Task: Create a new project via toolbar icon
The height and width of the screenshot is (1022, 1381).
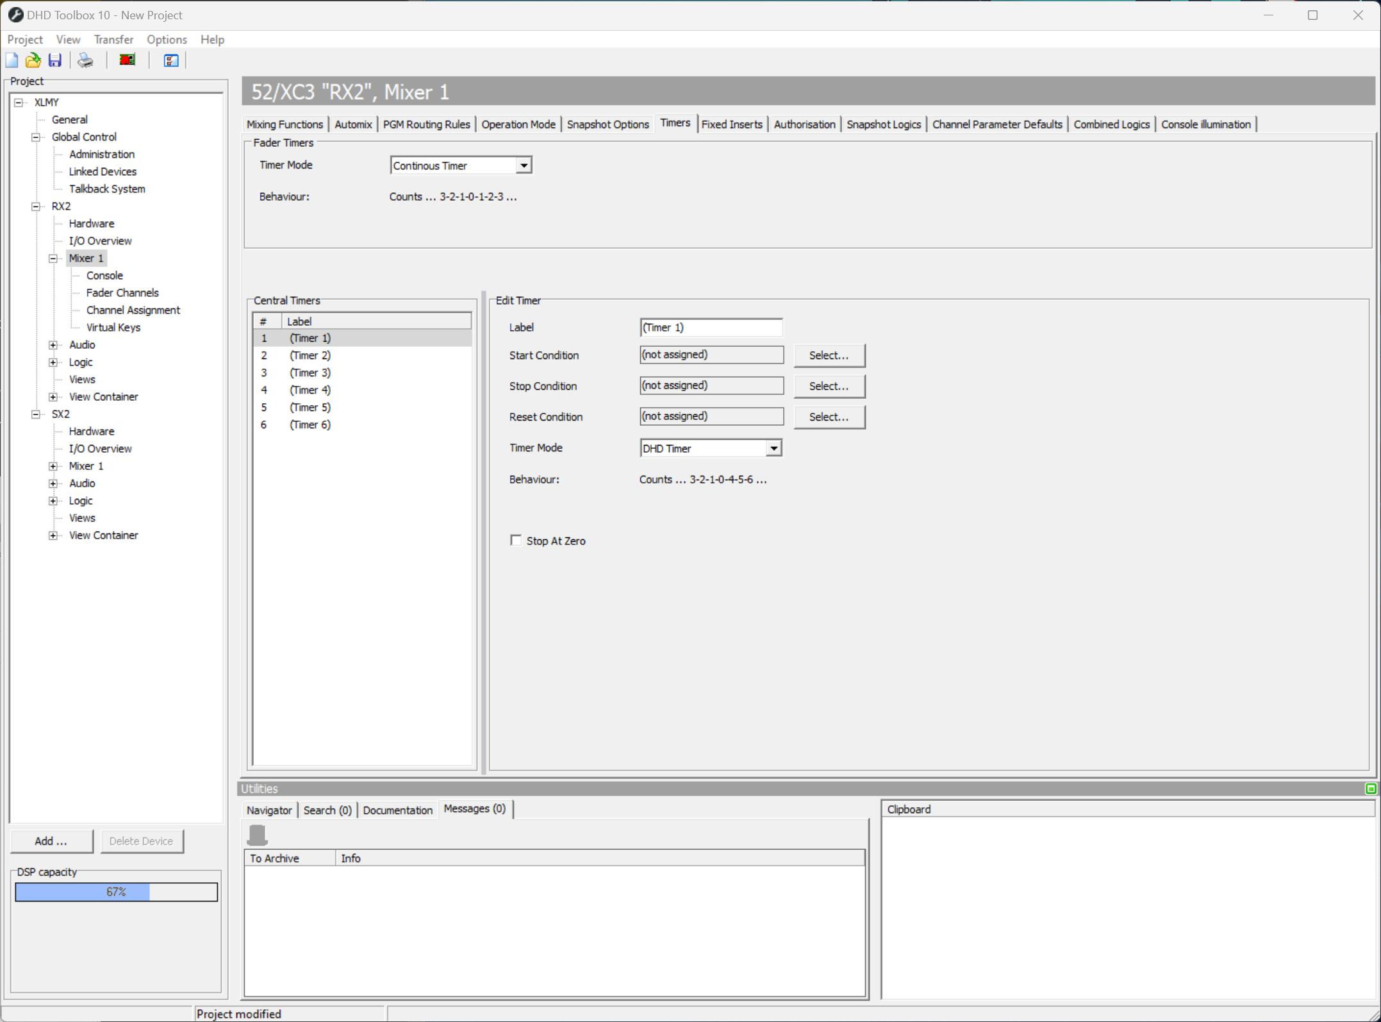Action: (x=12, y=60)
